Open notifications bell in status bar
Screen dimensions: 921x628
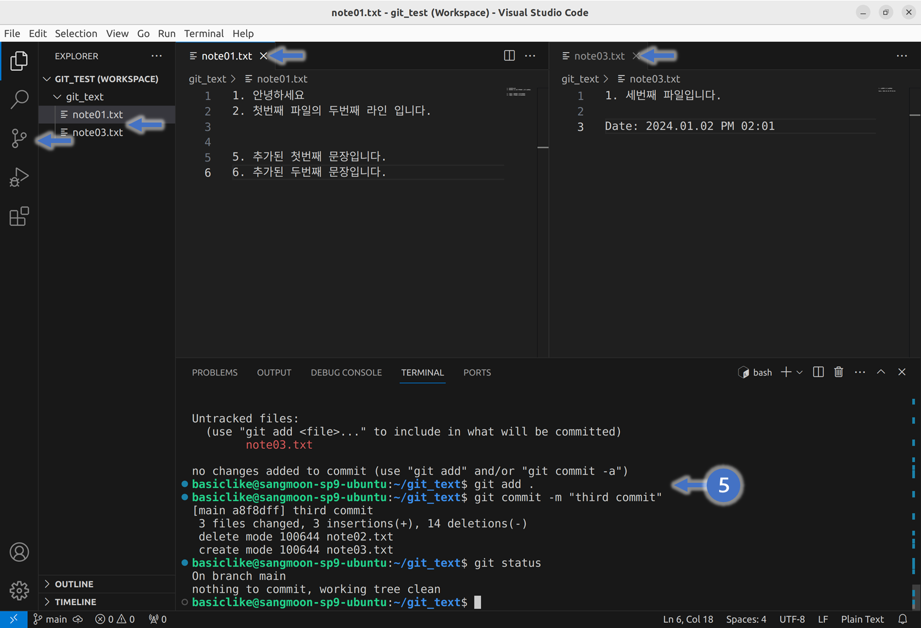[903, 619]
